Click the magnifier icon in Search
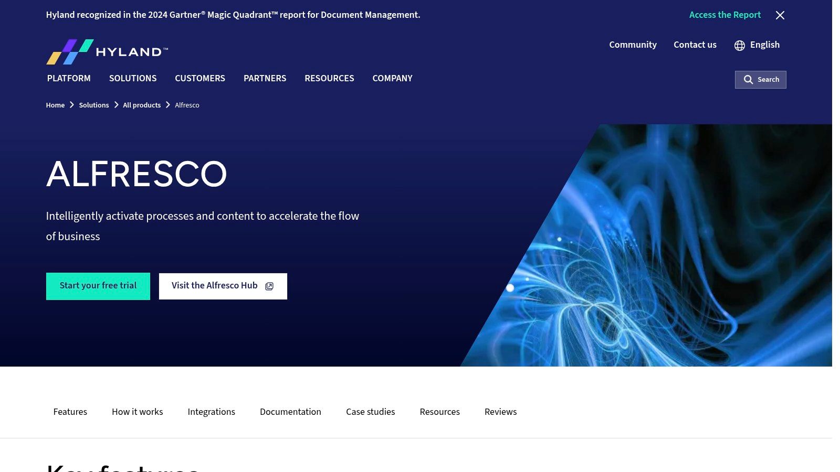This screenshot has height=472, width=840. point(748,80)
